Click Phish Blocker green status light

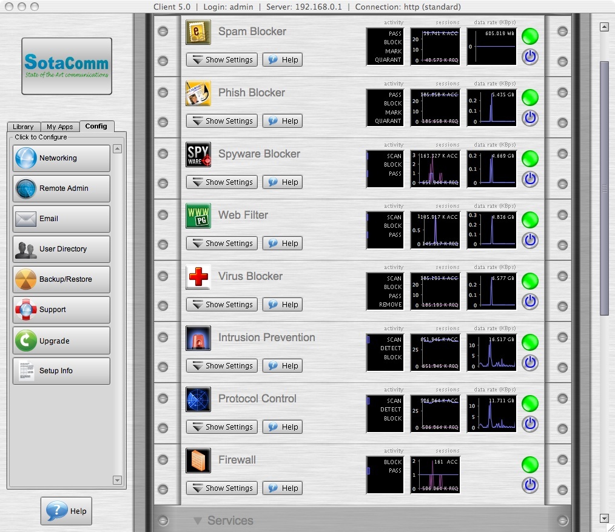tap(530, 98)
